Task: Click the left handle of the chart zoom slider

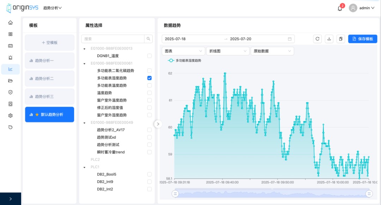Action: (x=175, y=193)
